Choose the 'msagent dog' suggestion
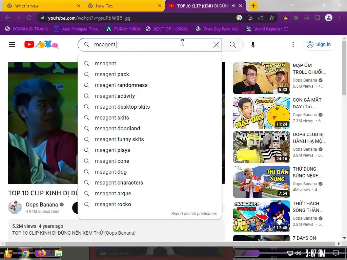The image size is (347, 260). [149, 172]
